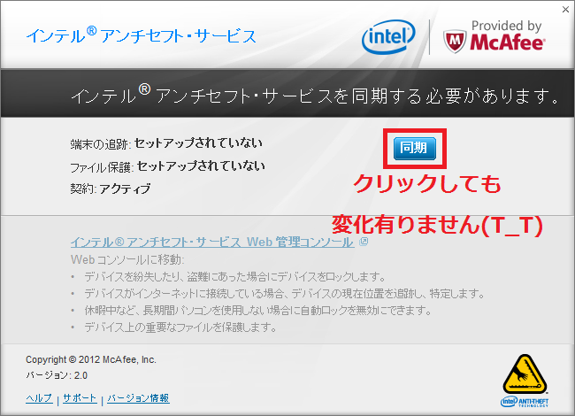This screenshot has width=575, height=416.
Task: Select 契約: アクティブ status text
Action: 111,189
